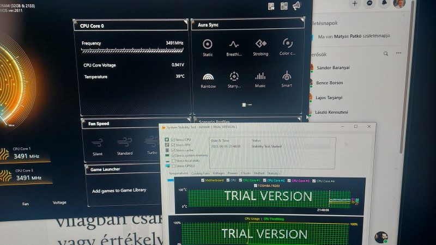Uncheck the Stress FPU checkbox

[173, 145]
